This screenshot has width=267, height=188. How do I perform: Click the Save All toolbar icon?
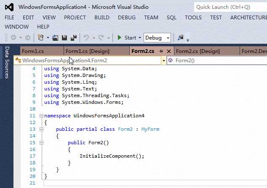coord(74,37)
